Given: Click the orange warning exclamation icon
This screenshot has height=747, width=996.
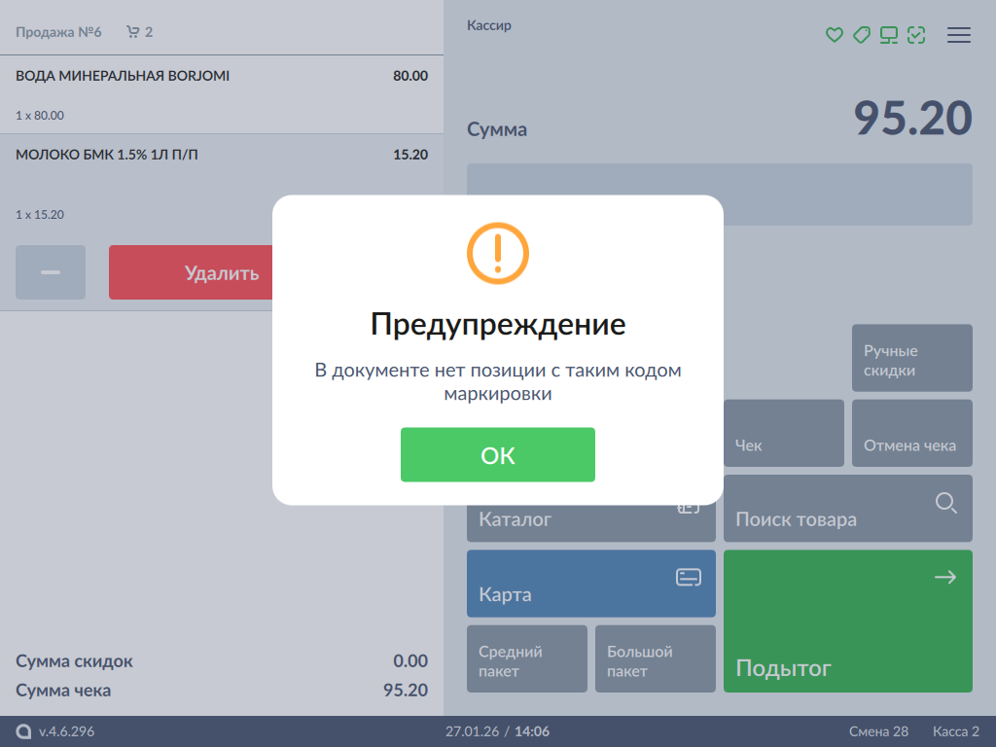Looking at the screenshot, I should [497, 253].
